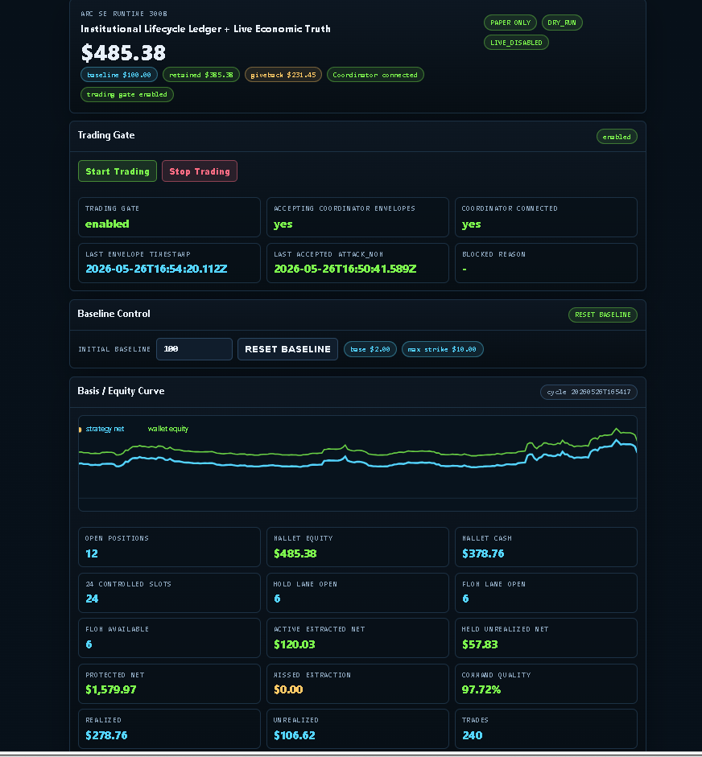Click the $485.38 headline total

click(x=123, y=52)
